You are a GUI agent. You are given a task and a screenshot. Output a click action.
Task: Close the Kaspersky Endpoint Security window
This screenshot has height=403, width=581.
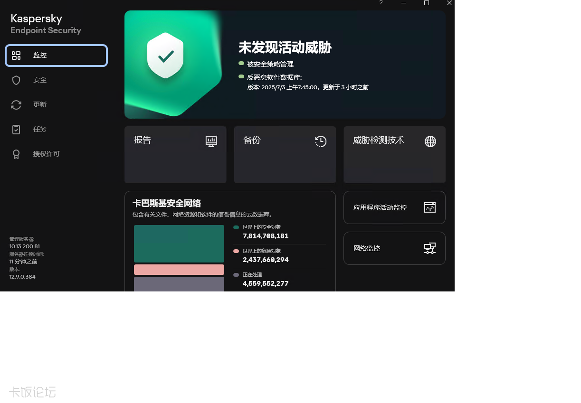click(x=449, y=3)
